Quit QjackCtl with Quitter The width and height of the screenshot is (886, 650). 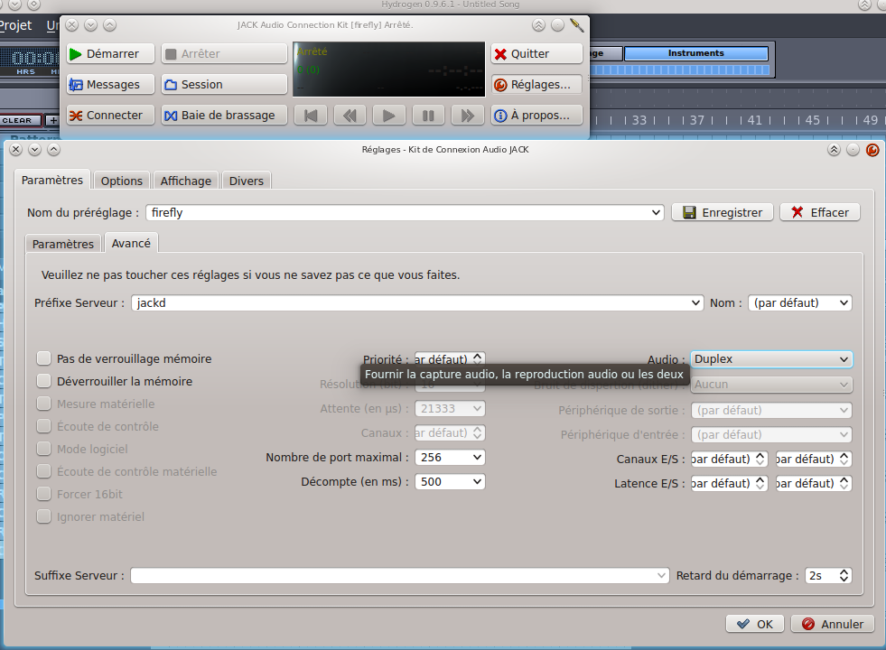536,53
